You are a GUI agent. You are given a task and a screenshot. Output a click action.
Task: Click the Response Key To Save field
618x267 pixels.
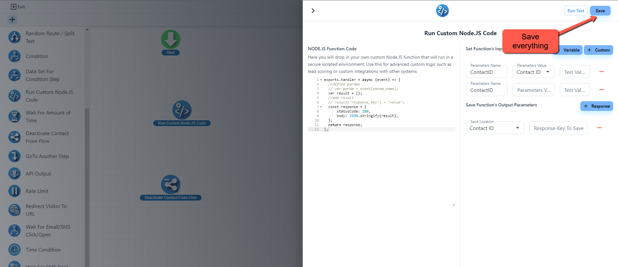pos(558,128)
